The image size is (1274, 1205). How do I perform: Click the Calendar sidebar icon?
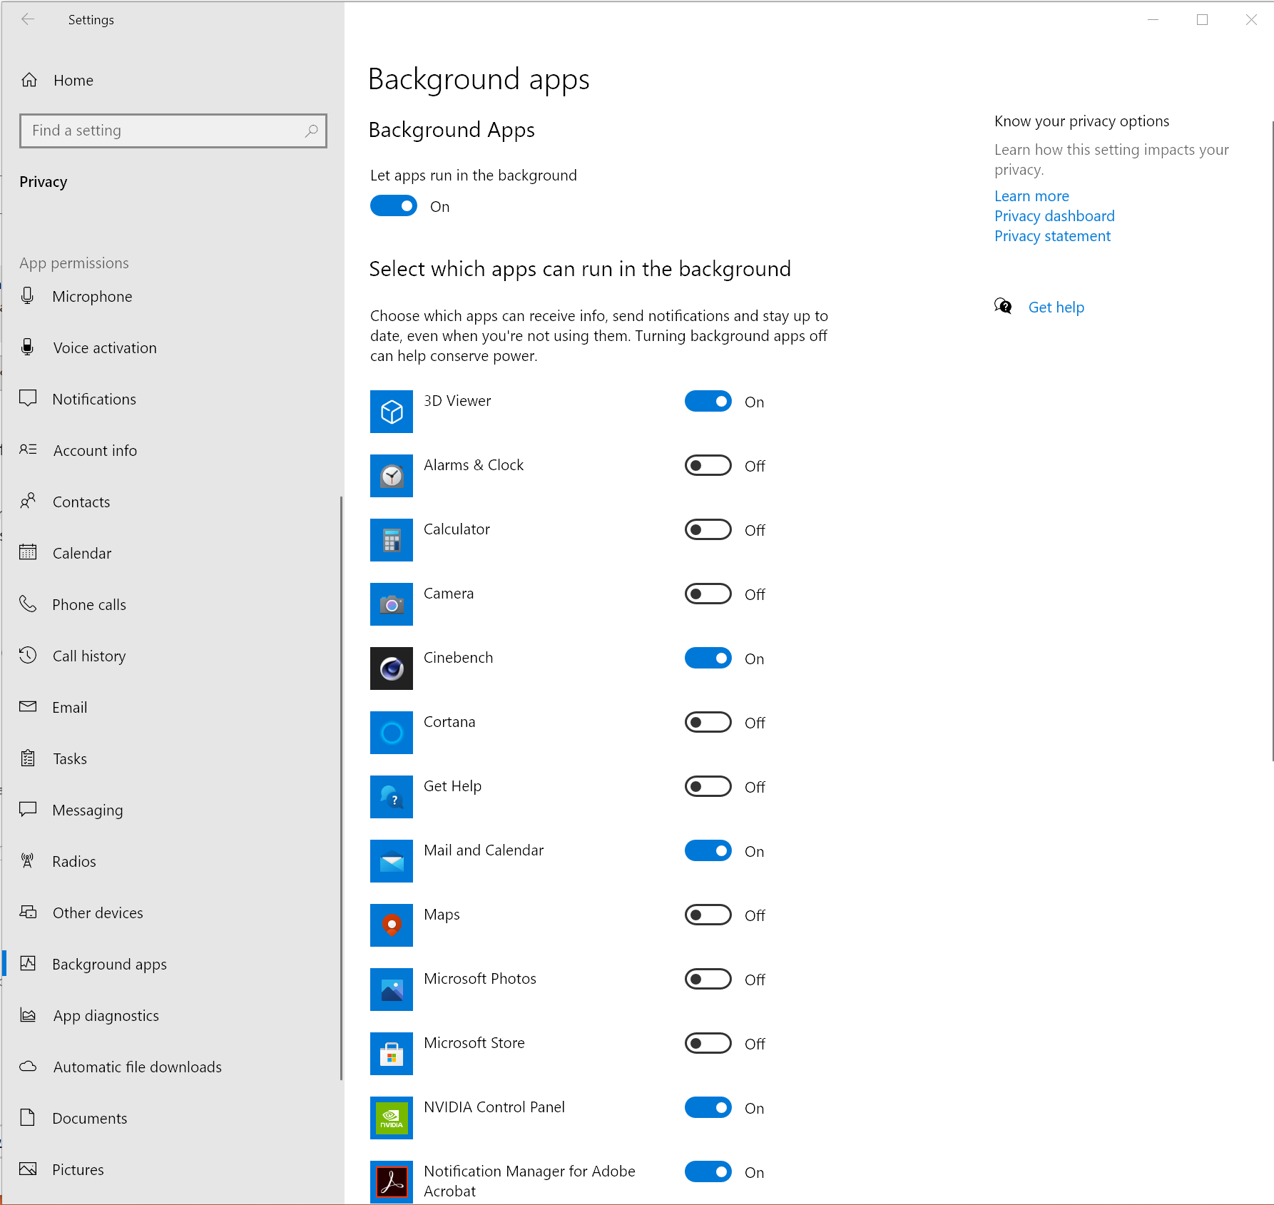[28, 552]
